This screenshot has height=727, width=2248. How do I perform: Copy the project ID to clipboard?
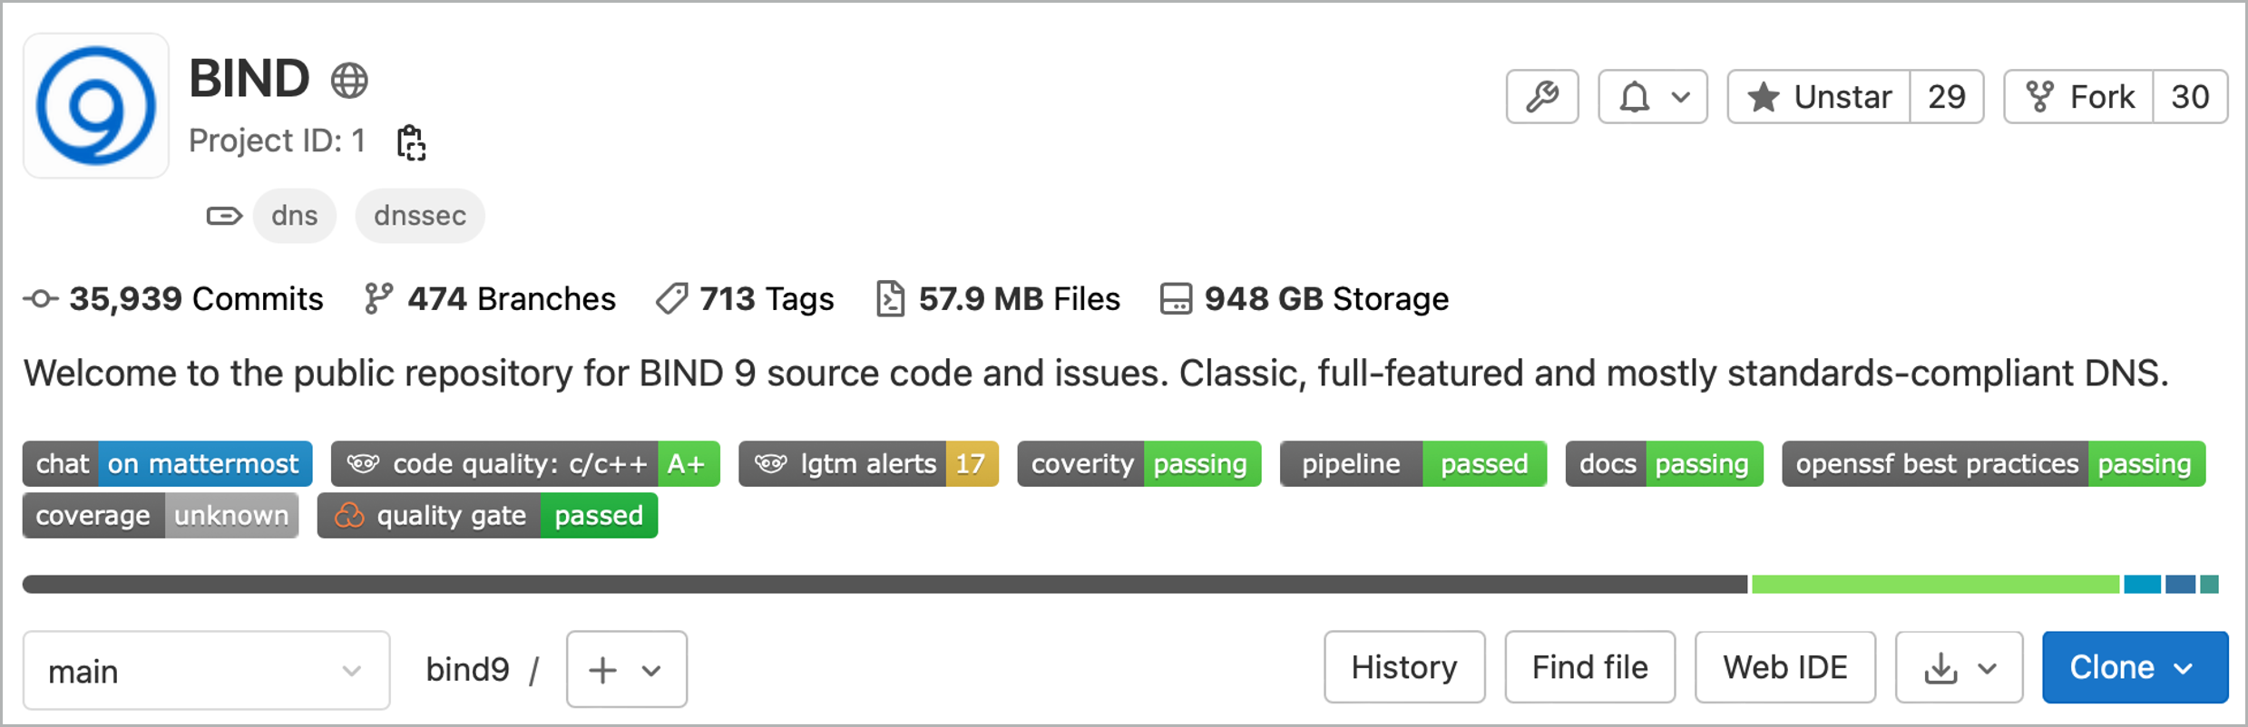tap(411, 142)
